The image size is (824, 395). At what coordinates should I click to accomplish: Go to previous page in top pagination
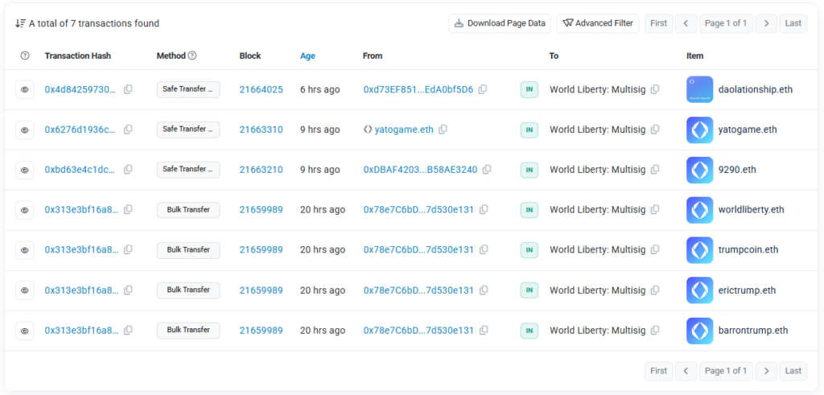pyautogui.click(x=686, y=23)
